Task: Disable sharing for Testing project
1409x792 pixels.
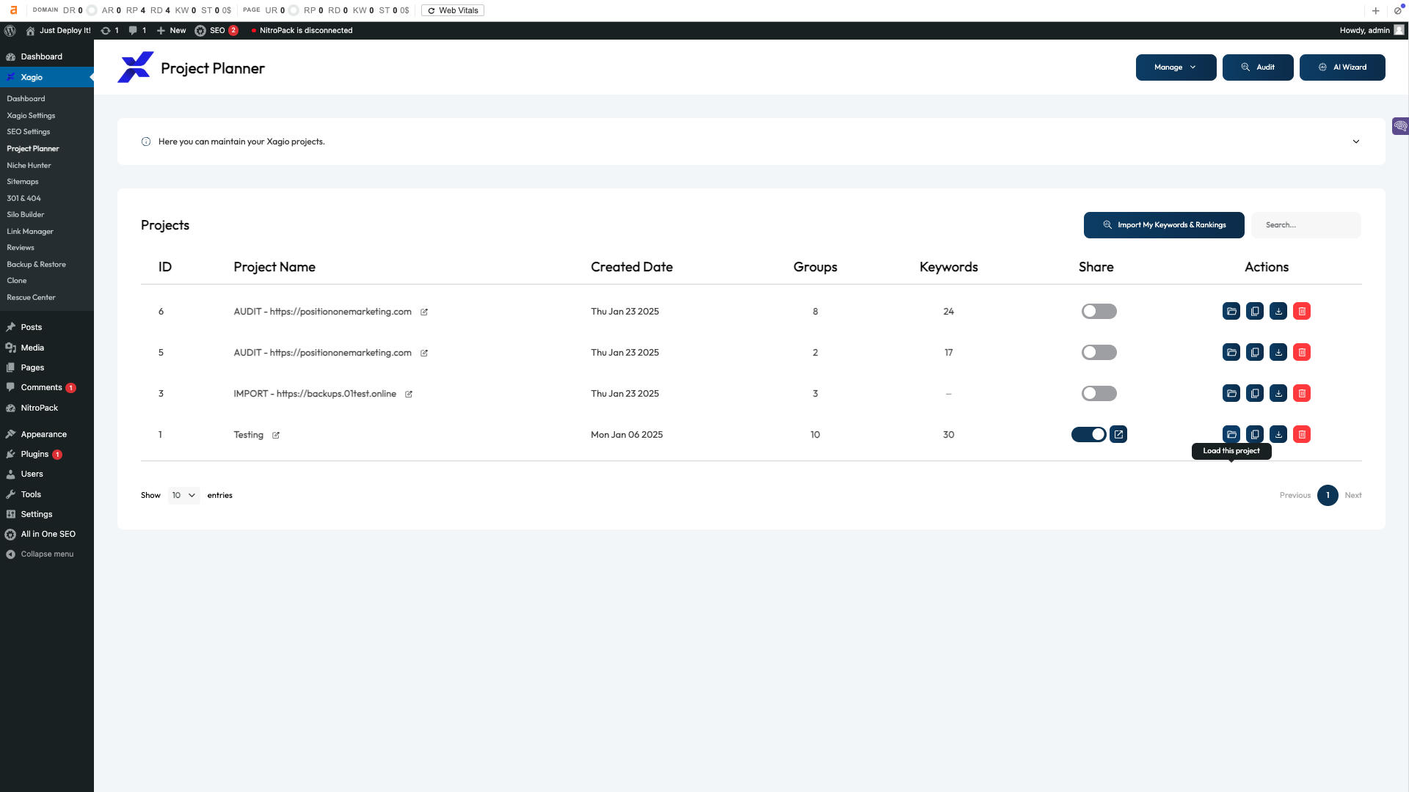Action: coord(1089,435)
